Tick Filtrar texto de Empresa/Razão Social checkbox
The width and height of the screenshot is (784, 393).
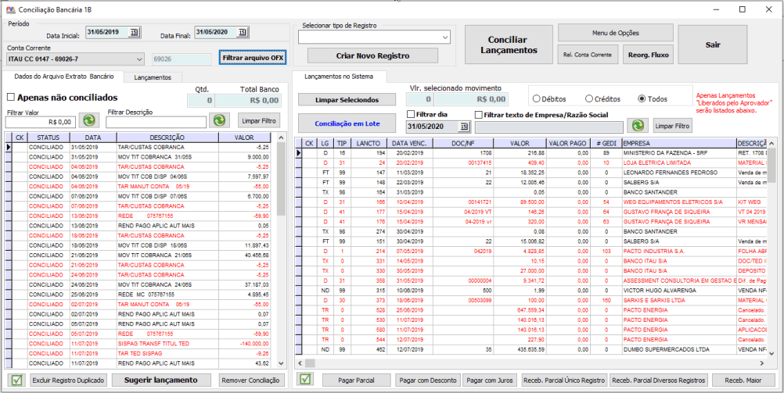[479, 115]
